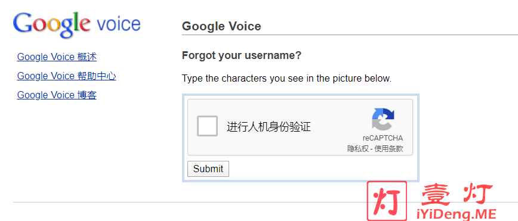Open the 隐私权 privacy link

coord(358,149)
